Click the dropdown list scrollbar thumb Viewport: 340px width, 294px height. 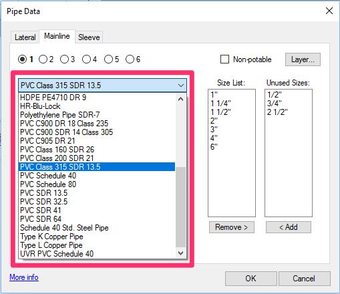tap(180, 207)
